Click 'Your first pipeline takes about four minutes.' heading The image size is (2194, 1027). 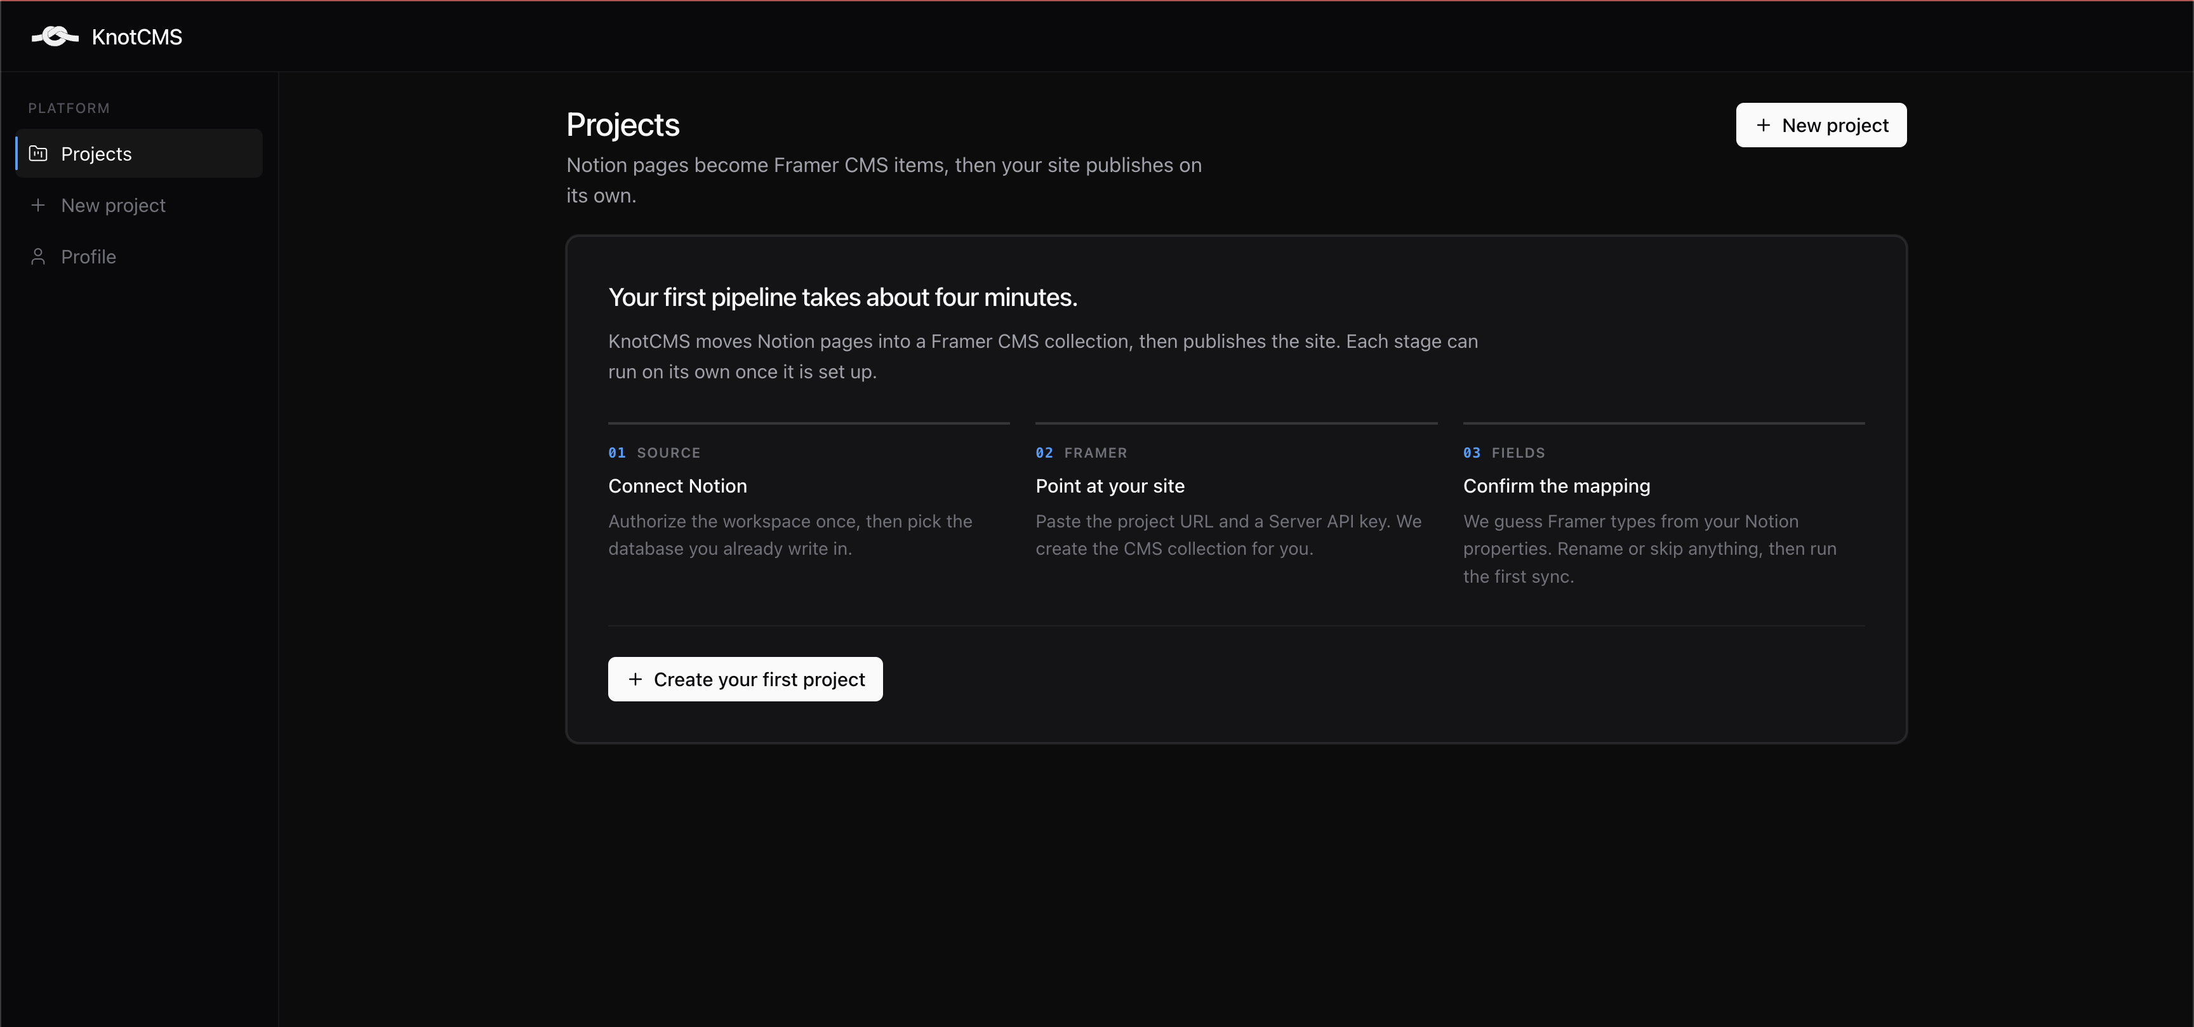pyautogui.click(x=842, y=297)
